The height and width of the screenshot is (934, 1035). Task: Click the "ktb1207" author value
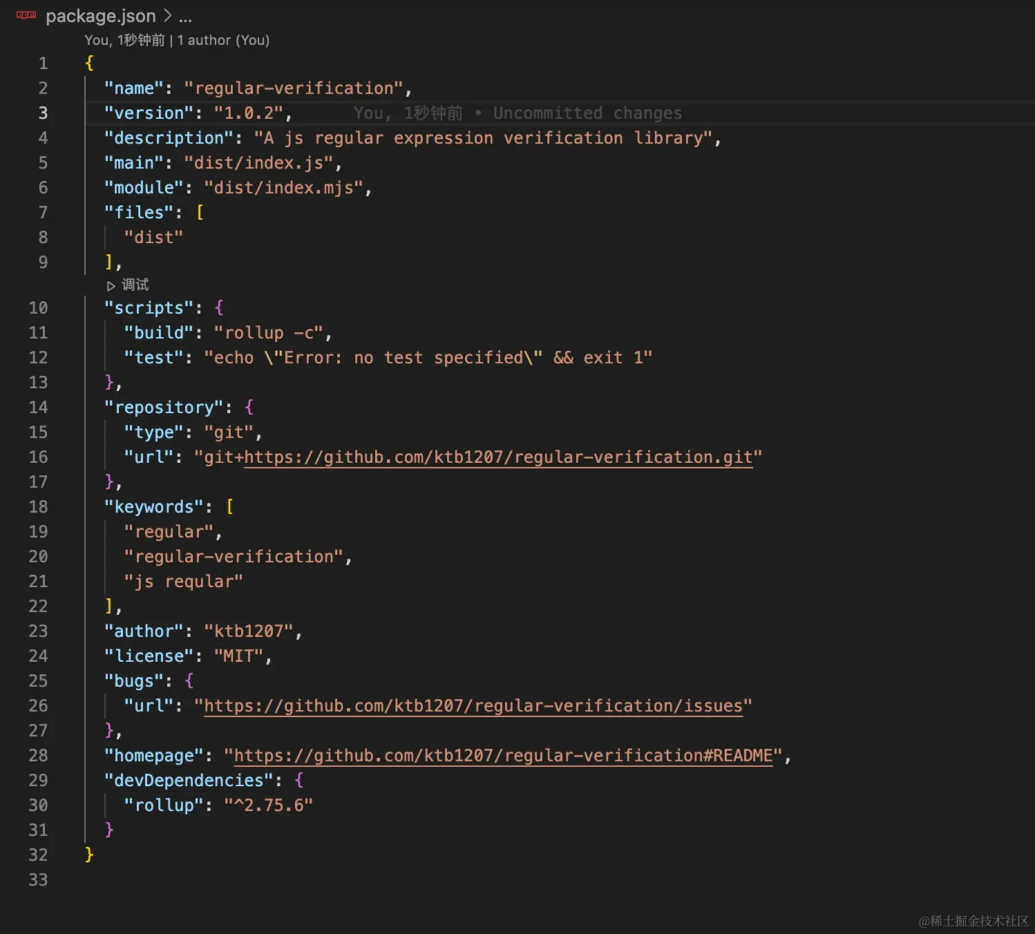coord(249,631)
